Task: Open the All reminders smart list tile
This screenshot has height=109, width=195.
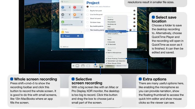Action: coord(66,16)
